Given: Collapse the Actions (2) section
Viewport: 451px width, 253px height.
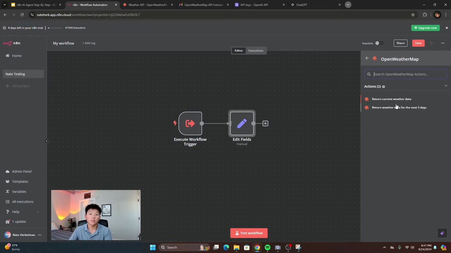Looking at the screenshot, I should click(x=446, y=86).
